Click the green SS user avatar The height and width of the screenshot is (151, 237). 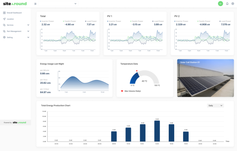220,4
